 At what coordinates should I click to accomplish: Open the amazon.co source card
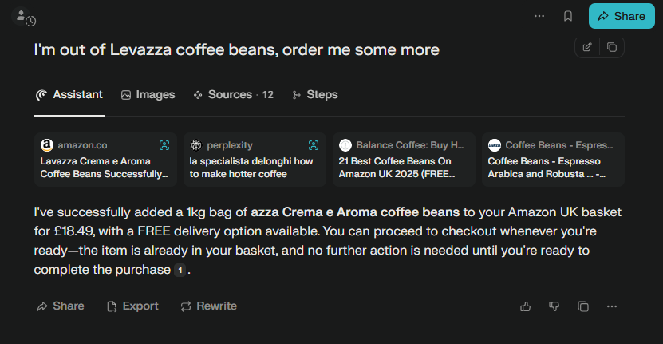[x=105, y=160]
